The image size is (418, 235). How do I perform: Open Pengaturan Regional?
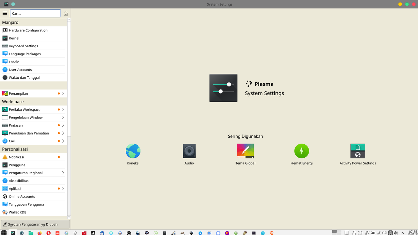pos(34,173)
